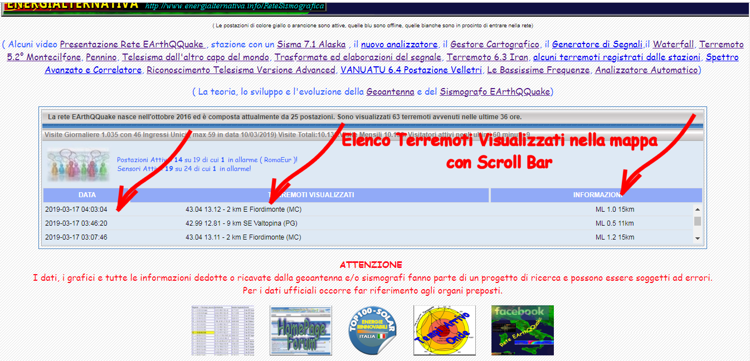Click the INFORMAZIONI column header
750x361 pixels.
596,195
